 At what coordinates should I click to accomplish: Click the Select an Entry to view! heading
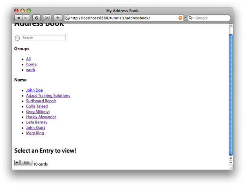45,151
